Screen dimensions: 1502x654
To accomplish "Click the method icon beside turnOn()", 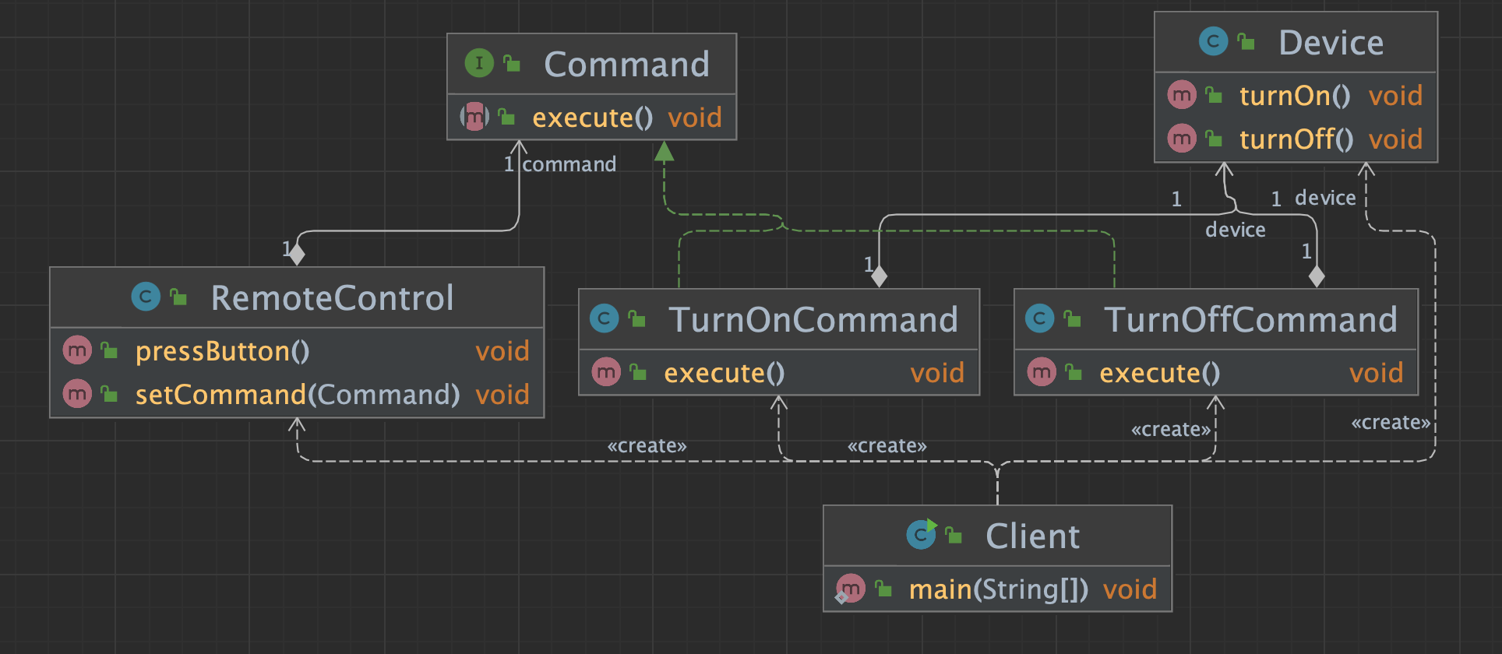I will (1182, 95).
